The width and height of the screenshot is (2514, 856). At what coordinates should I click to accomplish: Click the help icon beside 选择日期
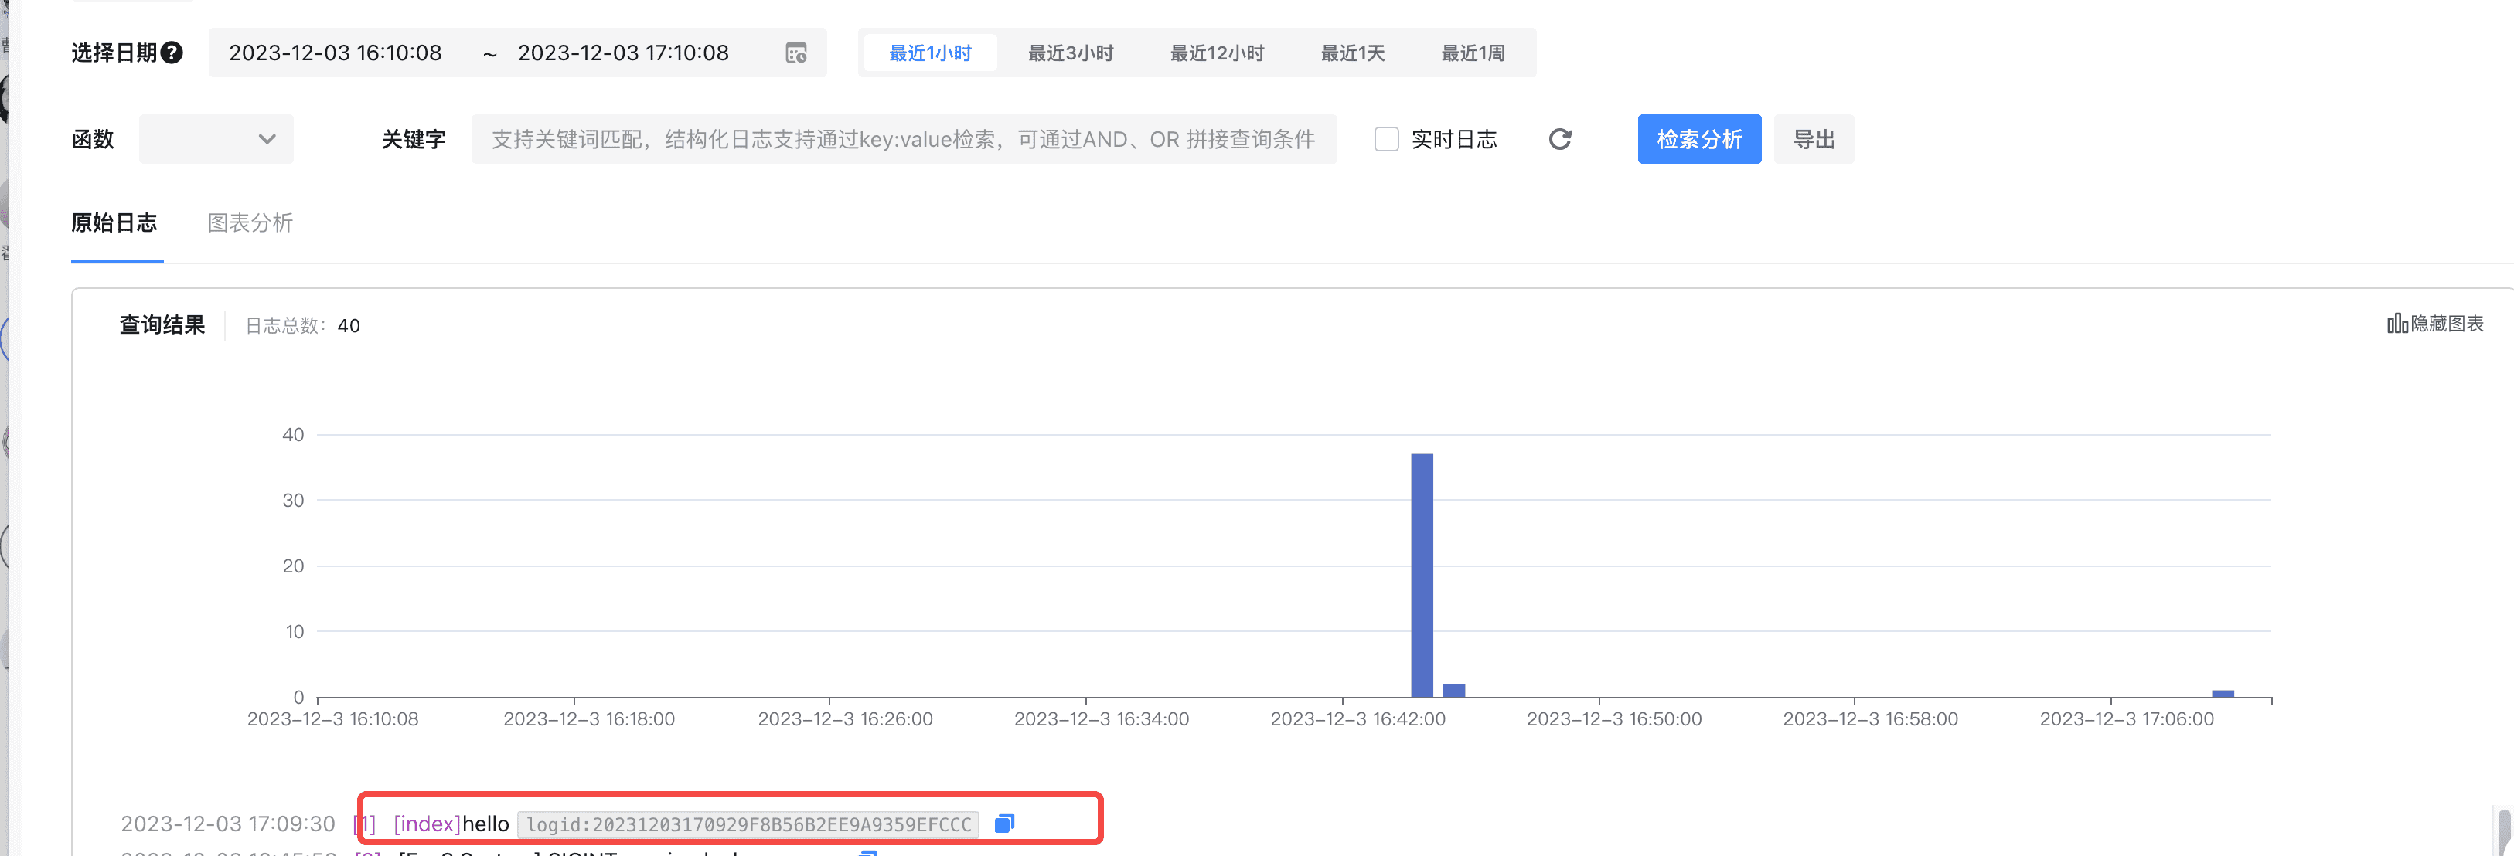coord(172,53)
